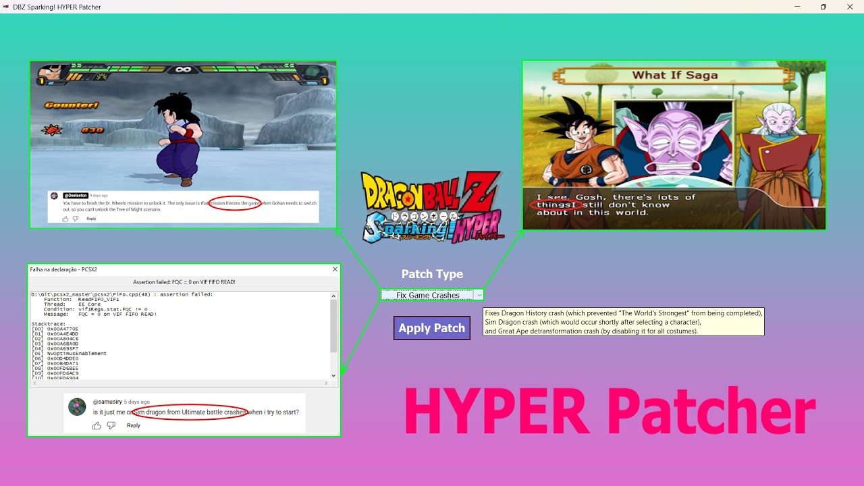Image resolution: width=864 pixels, height=486 pixels.
Task: Click the thumbs-up icon under @Deelseton comment
Action: pos(65,219)
